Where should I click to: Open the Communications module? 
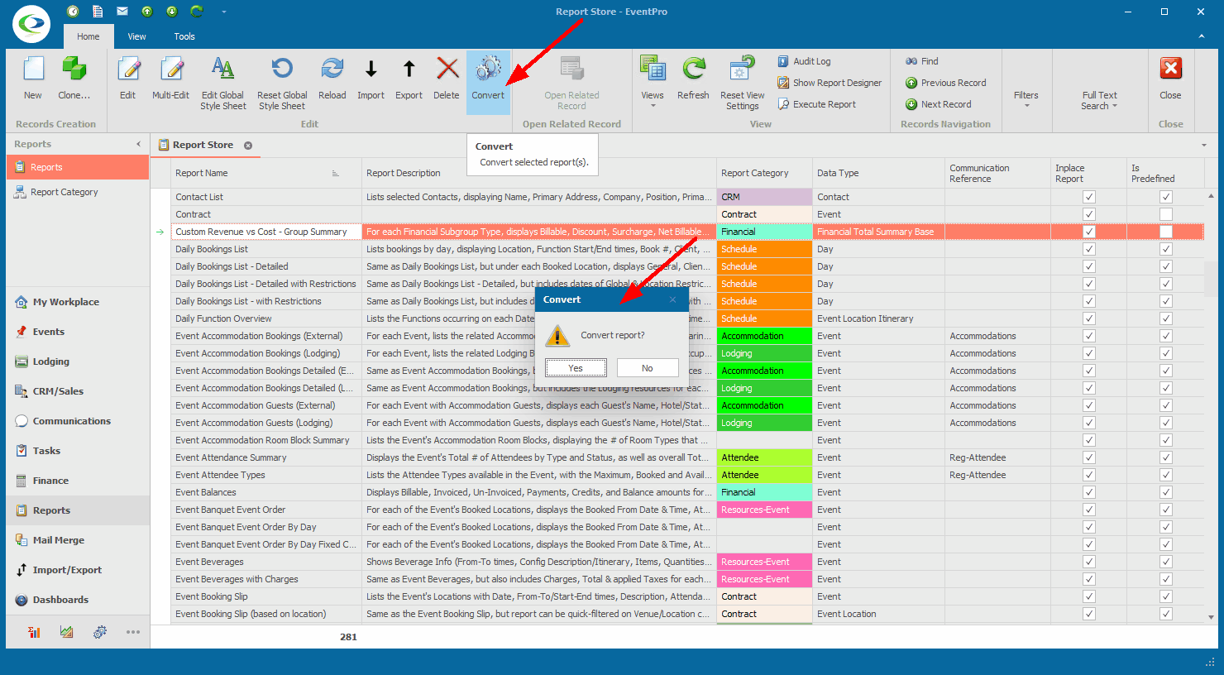point(78,421)
